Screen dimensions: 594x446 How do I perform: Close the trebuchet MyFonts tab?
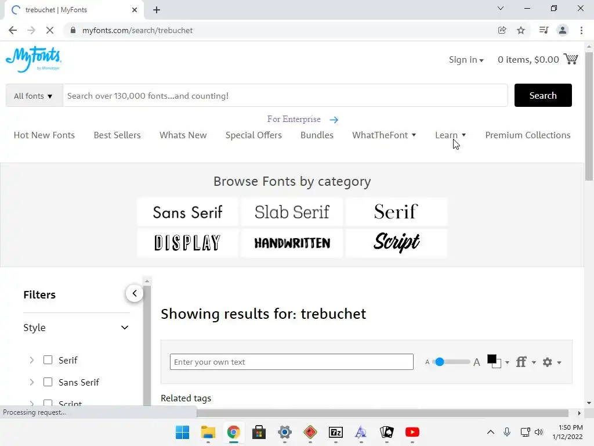pyautogui.click(x=135, y=10)
